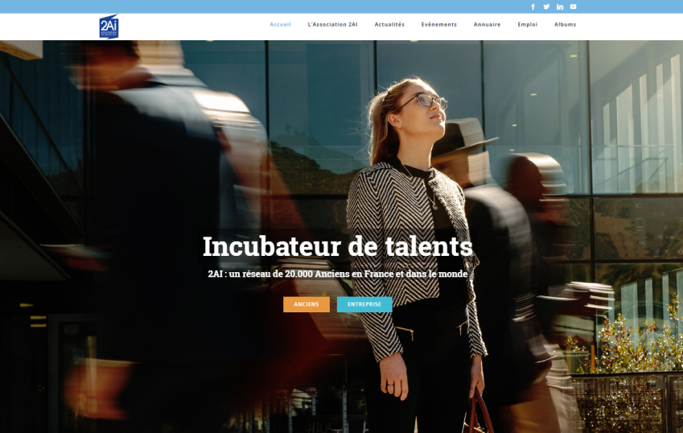The height and width of the screenshot is (433, 683).
Task: Open the Twitter social icon
Action: pos(546,6)
